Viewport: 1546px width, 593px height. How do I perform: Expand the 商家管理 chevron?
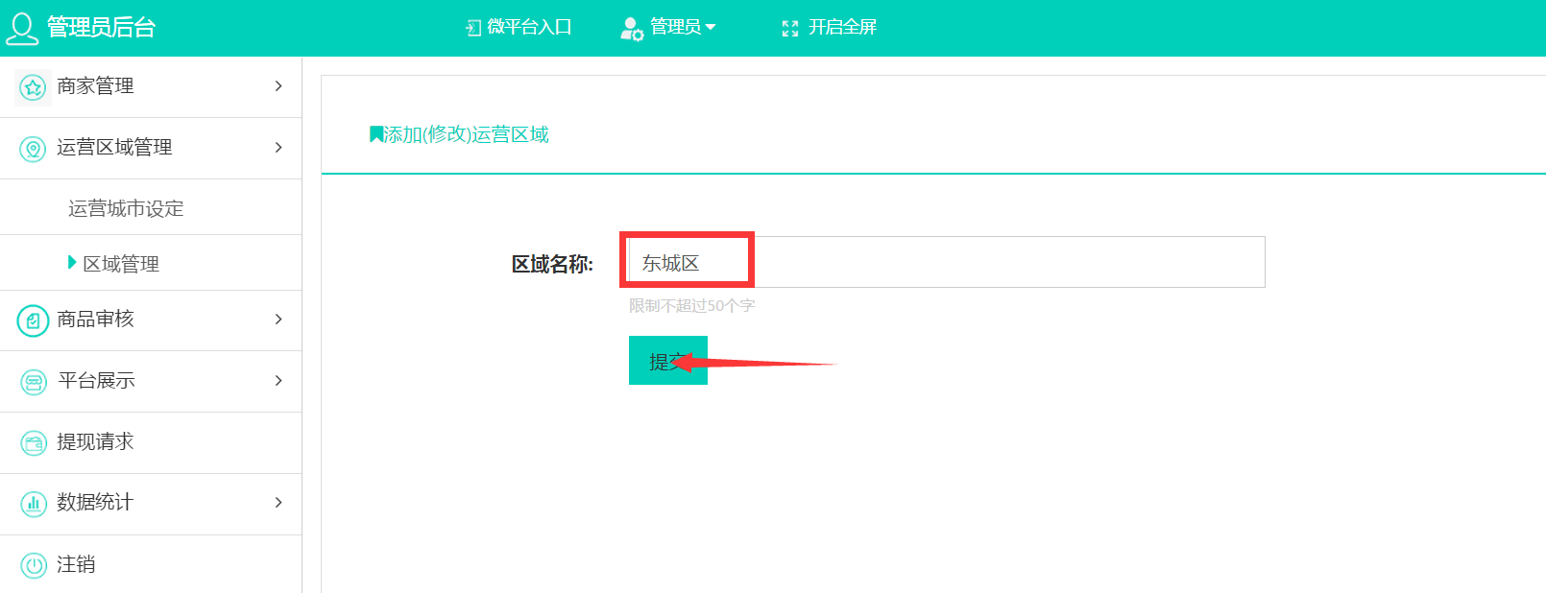pos(278,86)
